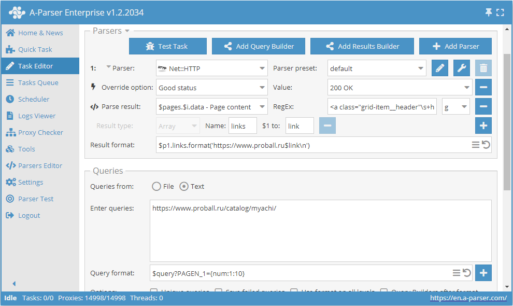
Task: Expand the Override option Good status dropdown
Action: (211, 88)
